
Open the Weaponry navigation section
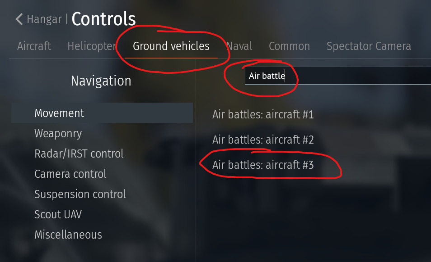pos(58,133)
